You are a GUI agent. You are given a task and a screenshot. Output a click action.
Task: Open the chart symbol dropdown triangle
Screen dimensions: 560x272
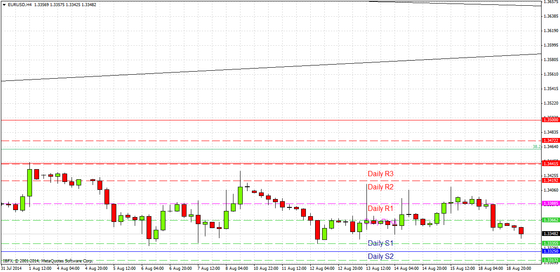click(x=4, y=4)
